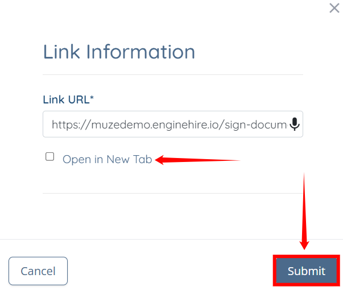Submit the link information
This screenshot has width=343, height=295.
306,271
